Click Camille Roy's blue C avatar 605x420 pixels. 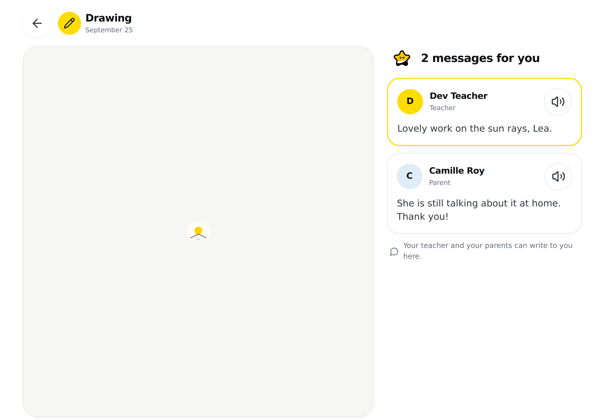409,176
